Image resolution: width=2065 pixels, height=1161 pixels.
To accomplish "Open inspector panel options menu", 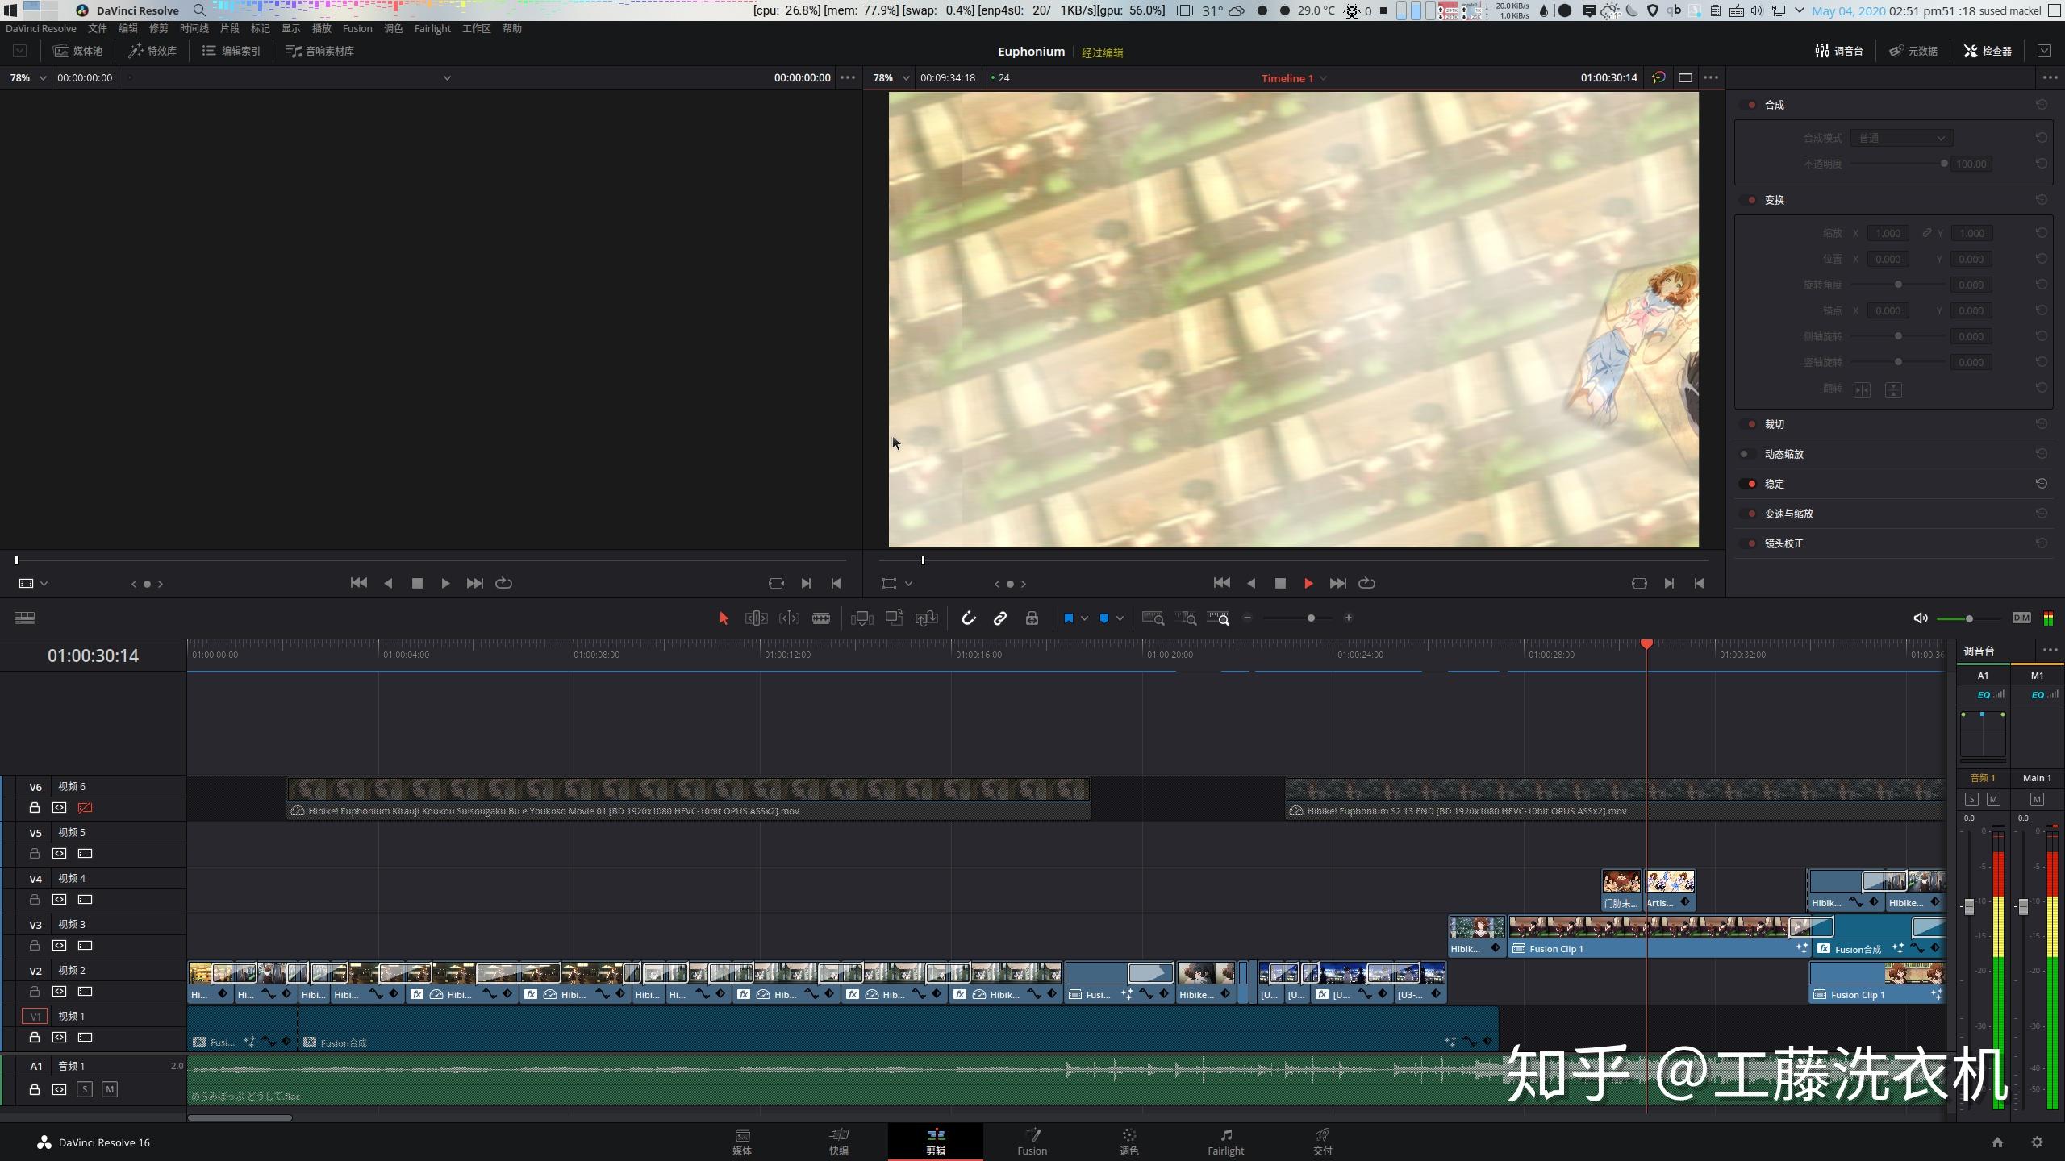I will pos(2050,77).
